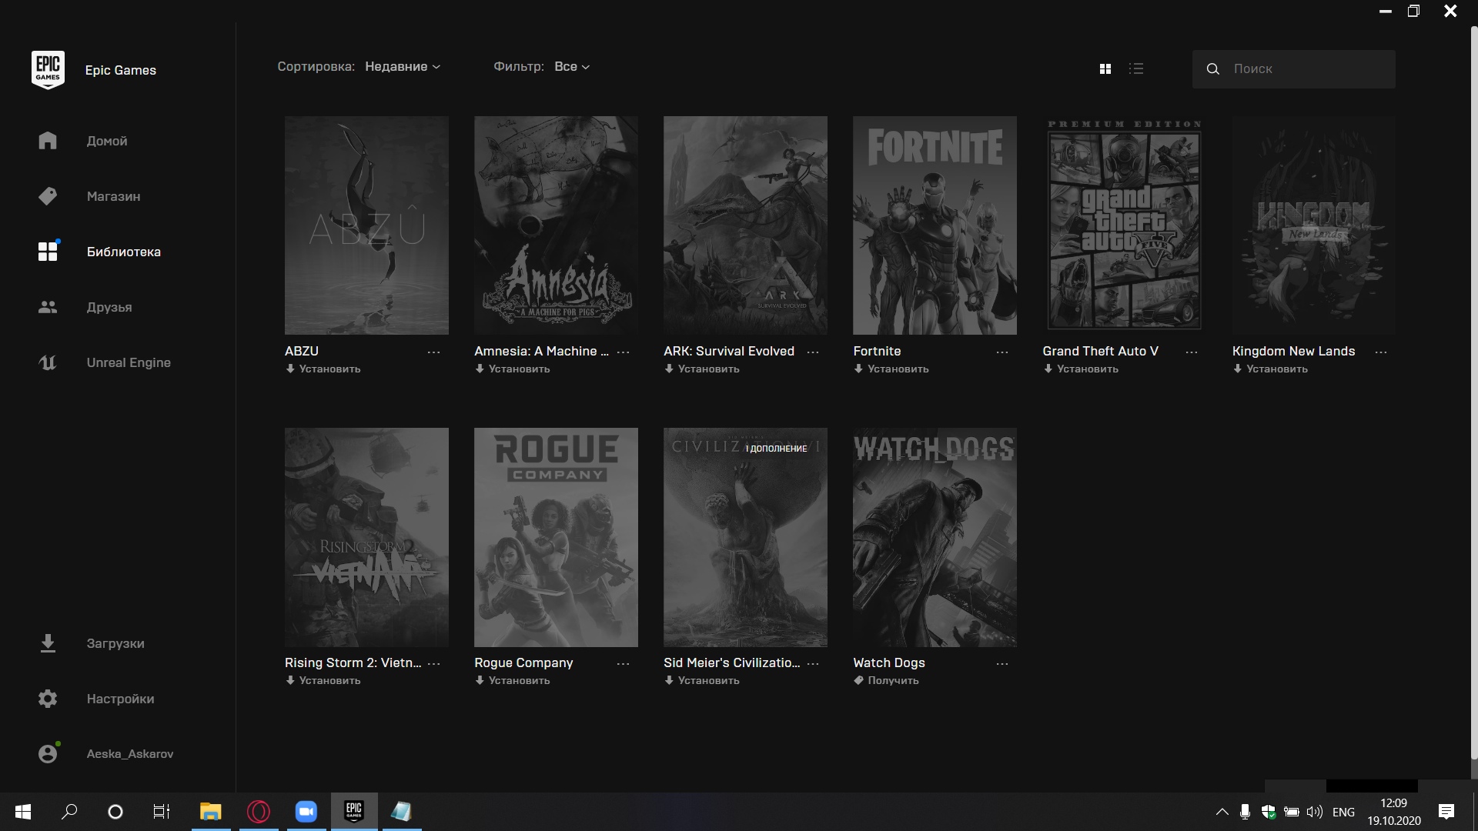
Task: Open the volume icon in system tray
Action: 1315,812
